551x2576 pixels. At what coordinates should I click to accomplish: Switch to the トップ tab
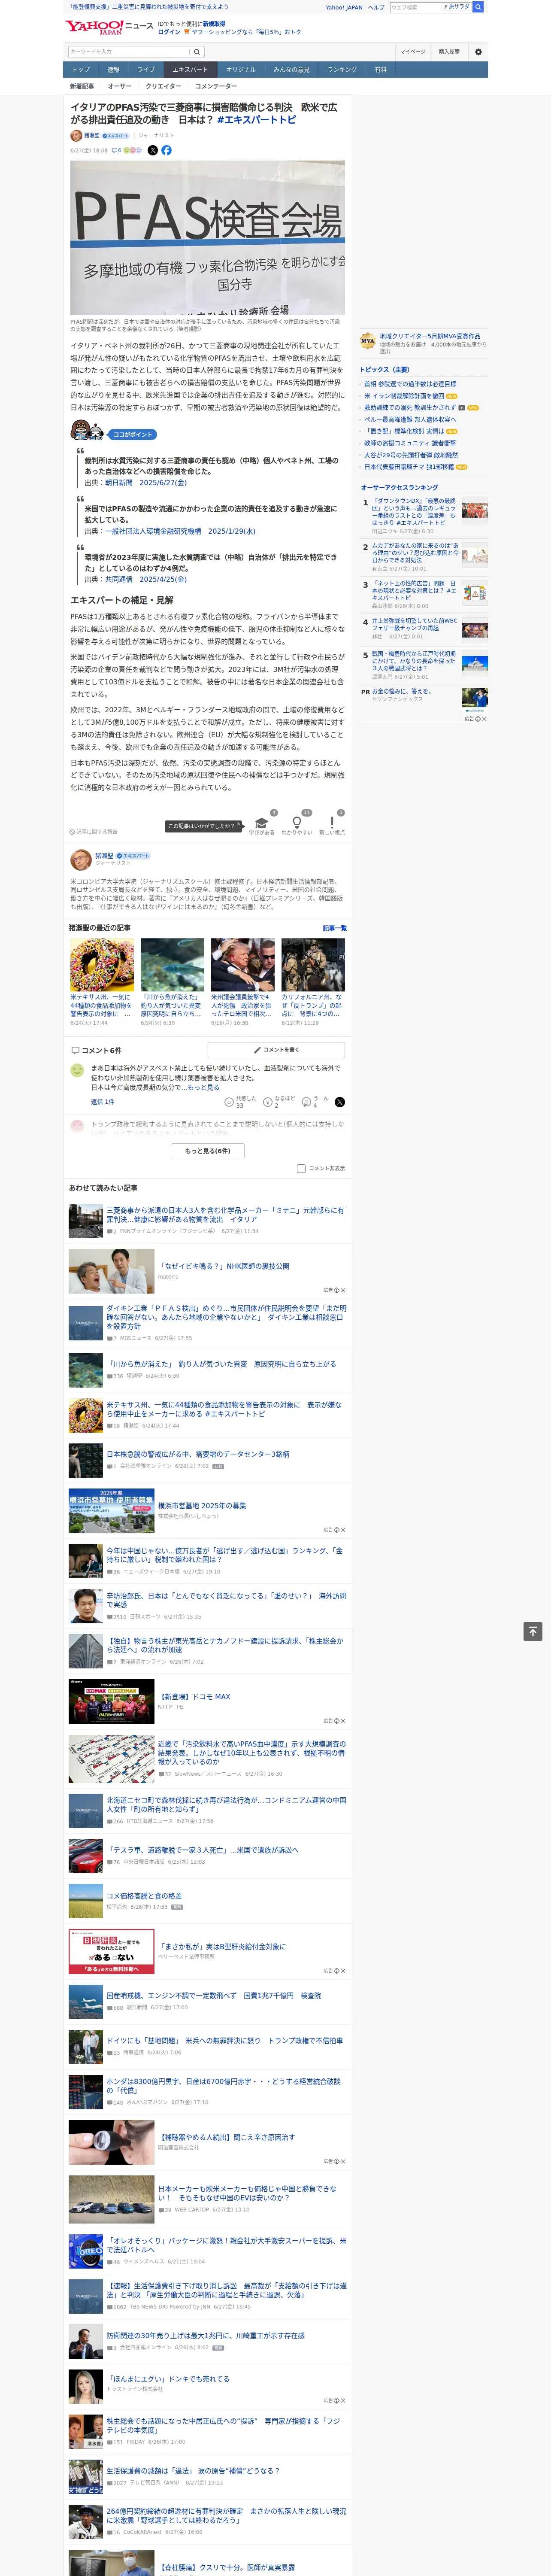coord(81,70)
